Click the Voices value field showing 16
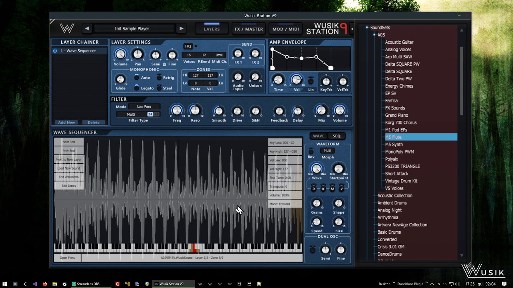The height and width of the screenshot is (288, 513). (189, 55)
